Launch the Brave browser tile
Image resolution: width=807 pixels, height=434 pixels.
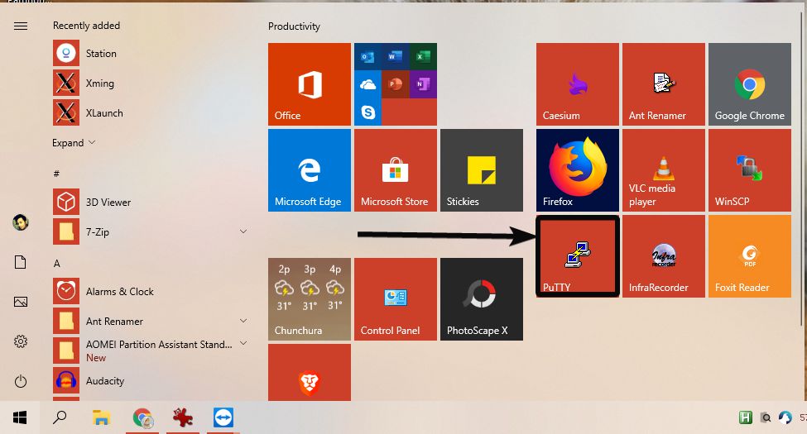(310, 373)
